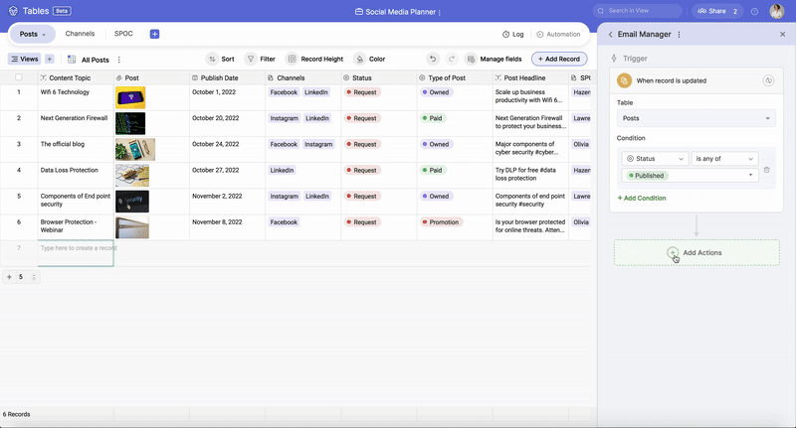Add a new table with the plus icon

pyautogui.click(x=155, y=34)
